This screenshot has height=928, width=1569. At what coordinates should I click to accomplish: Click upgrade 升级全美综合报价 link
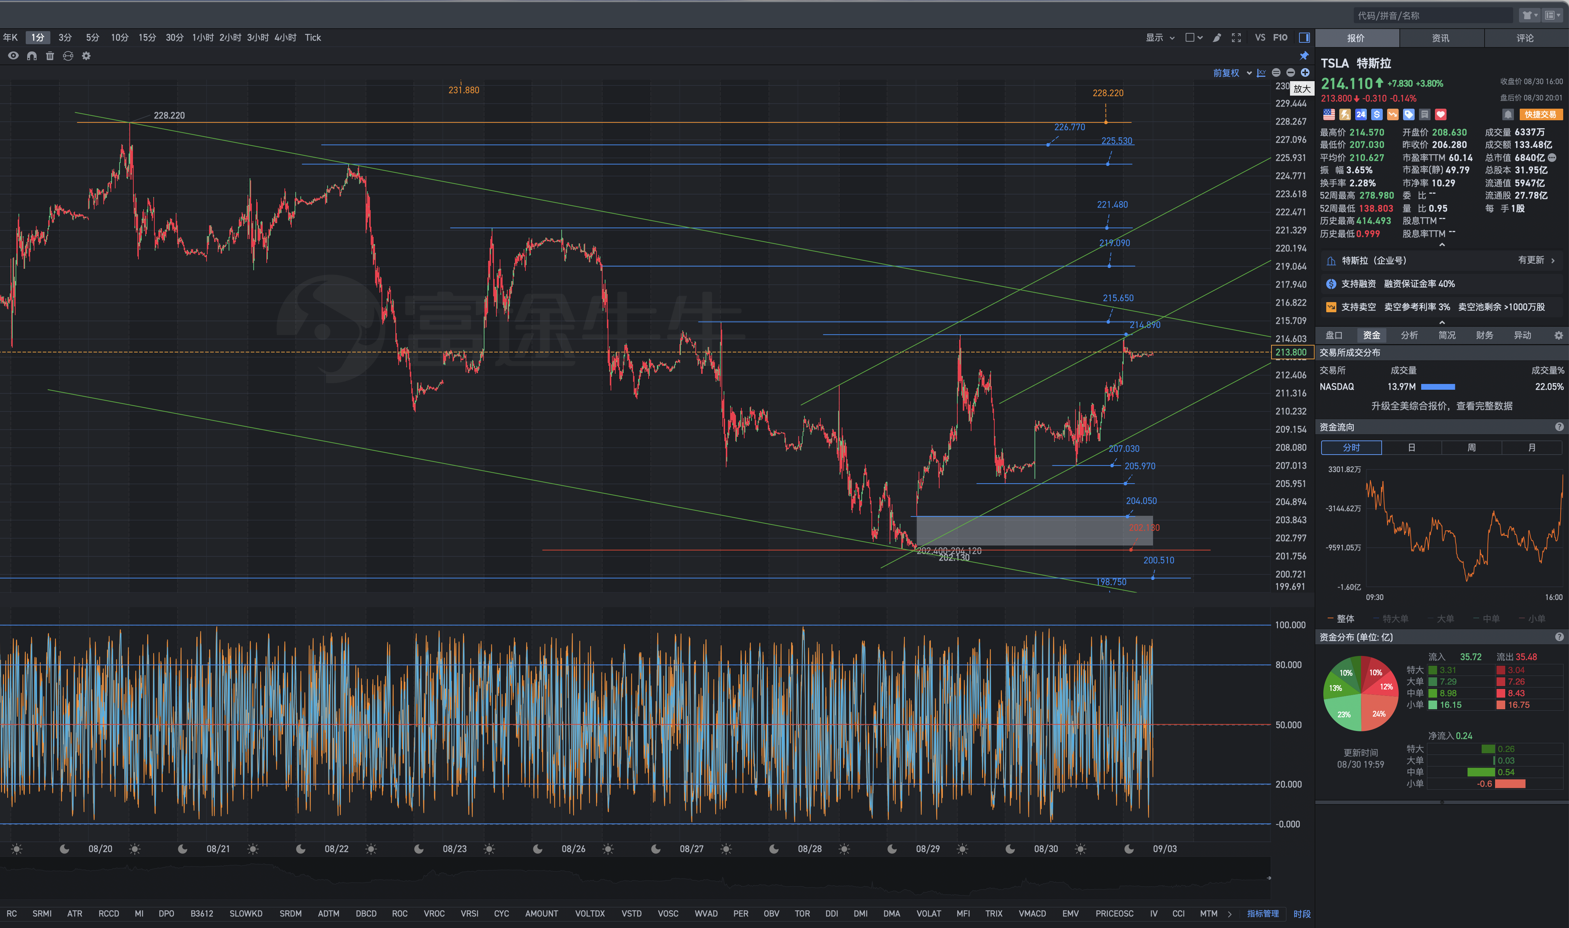[1441, 406]
